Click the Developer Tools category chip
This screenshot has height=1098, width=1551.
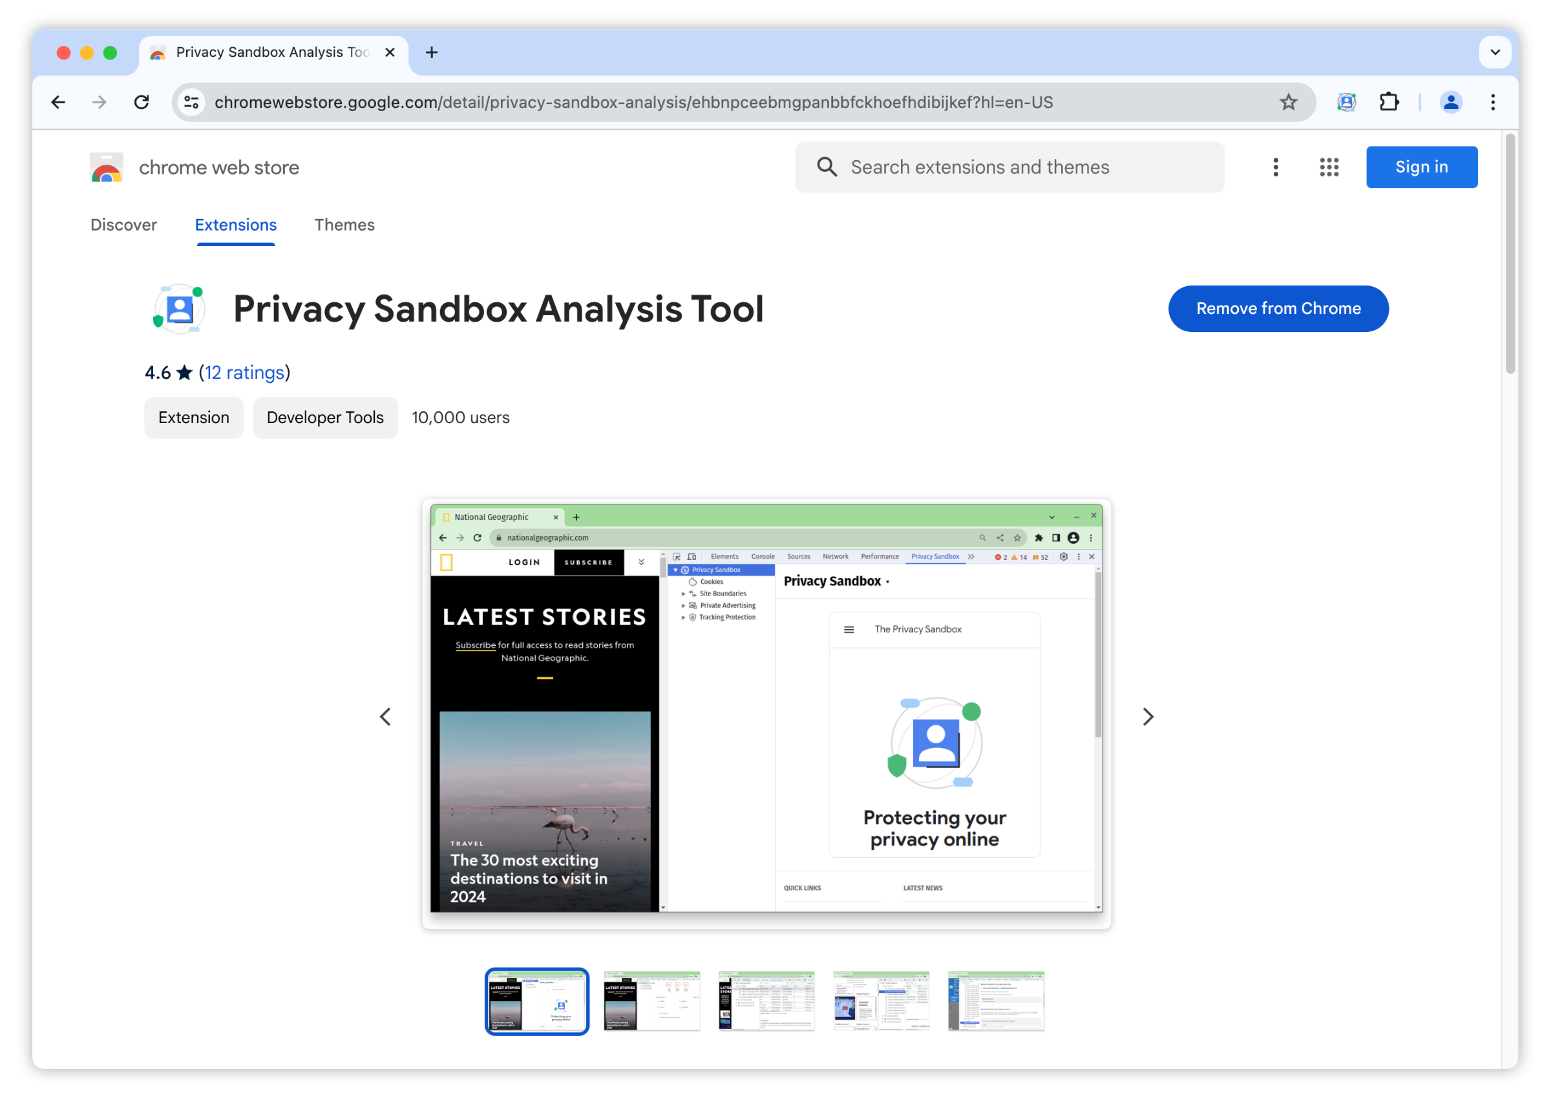(324, 417)
